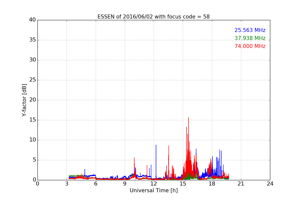
Task: Click the y-axis tick label 30
Action: click(32, 60)
